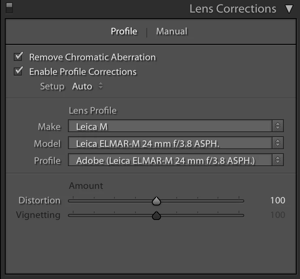Viewport: 300px width, 279px height.
Task: Uncheck Remove Chromatic Aberration
Action: (19, 57)
